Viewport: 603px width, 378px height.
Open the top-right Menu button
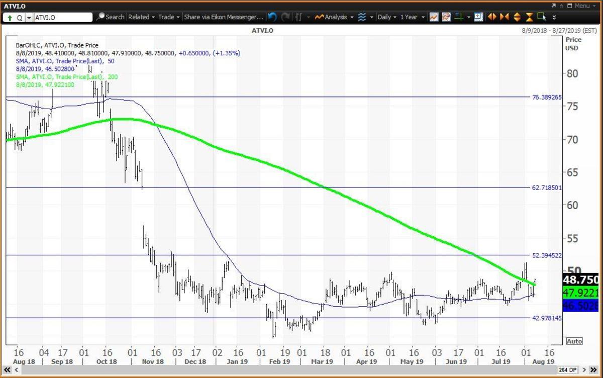[x=581, y=6]
